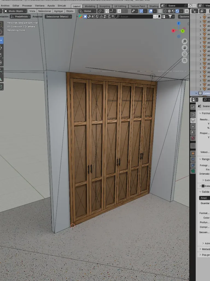Open the overlays options dropdown arrow
210x281 pixels.
pyautogui.click(x=154, y=11)
